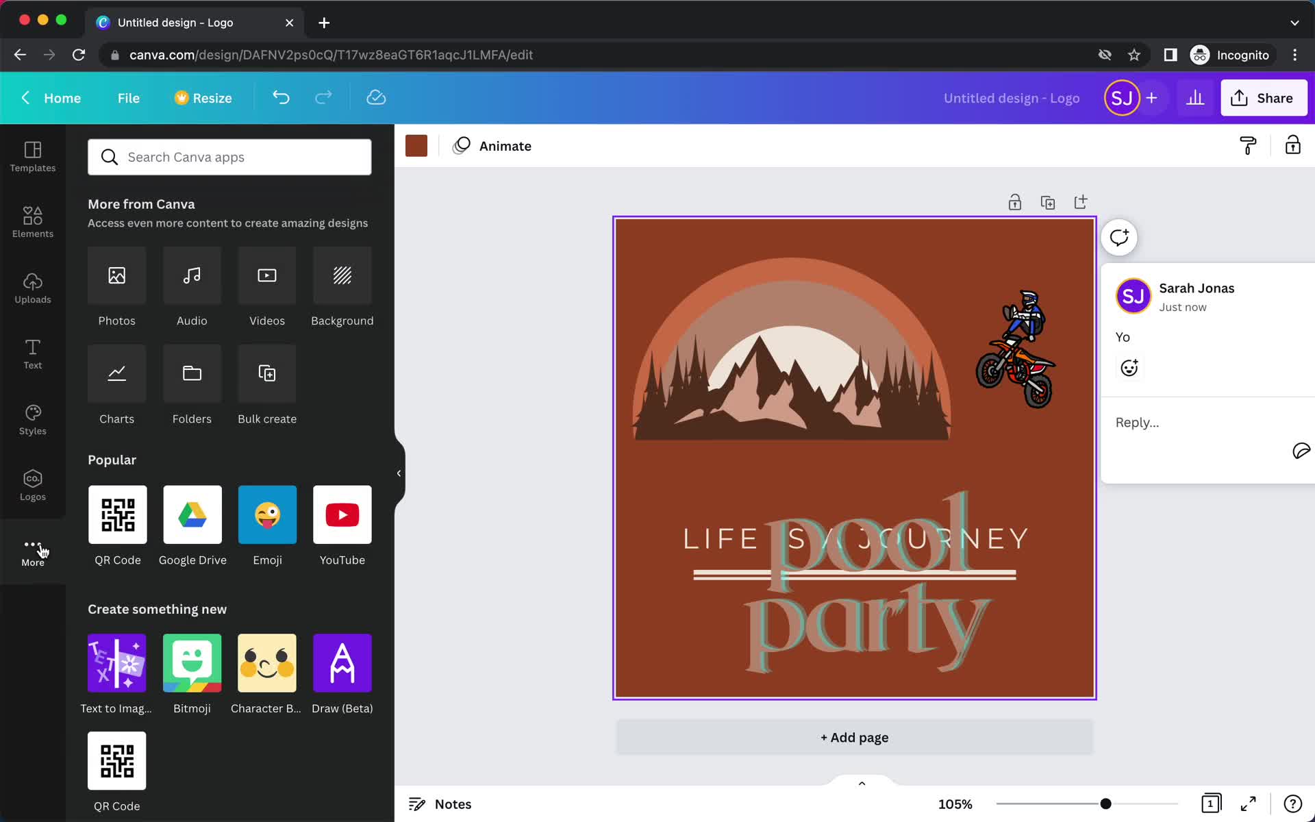Click the + Add page button

tap(854, 737)
